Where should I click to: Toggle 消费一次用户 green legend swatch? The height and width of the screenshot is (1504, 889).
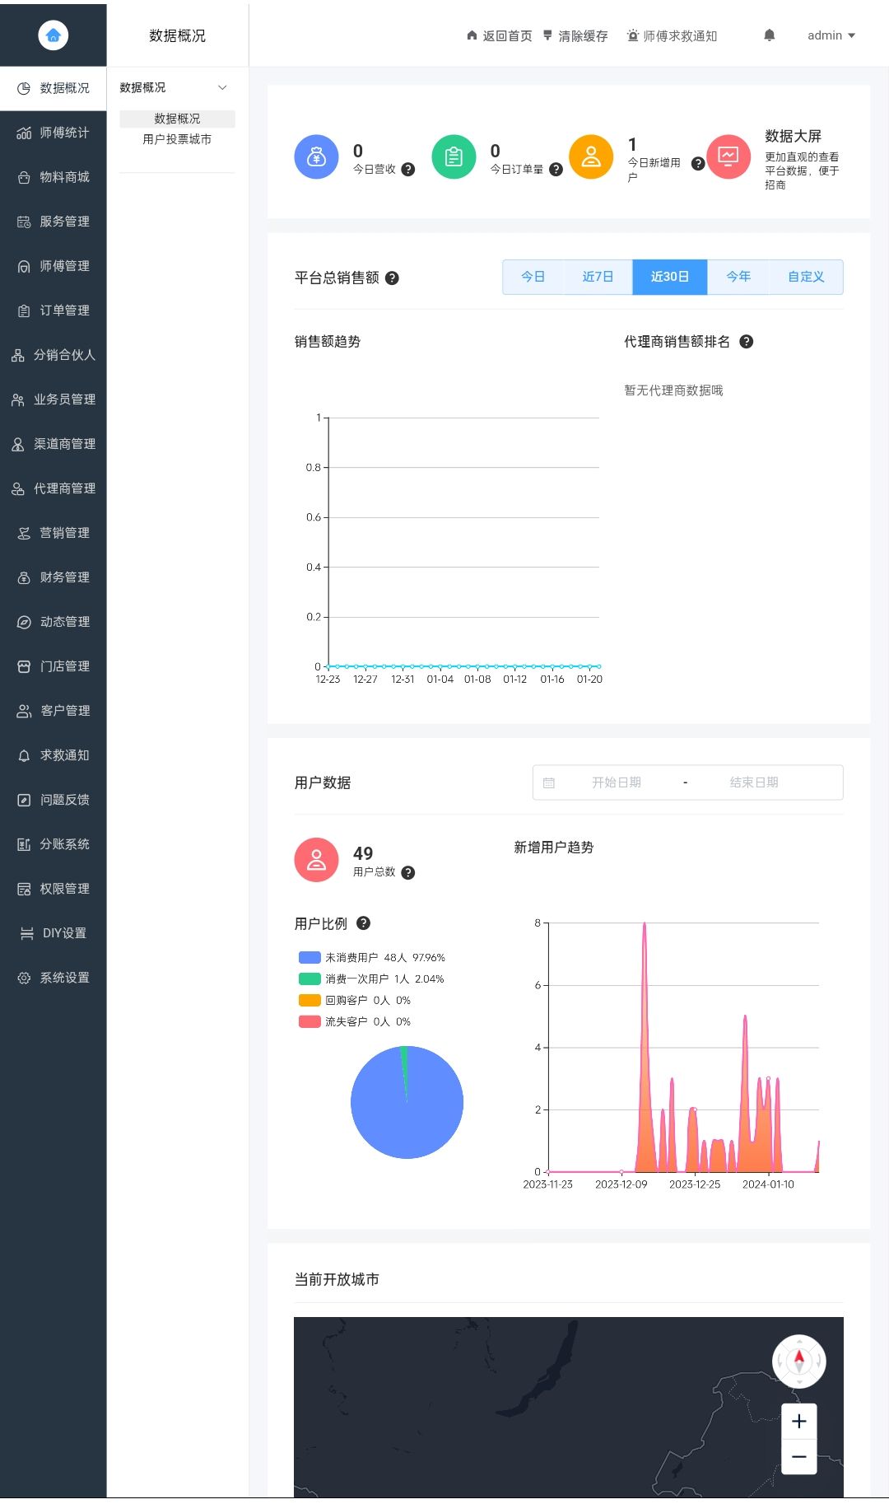(310, 979)
